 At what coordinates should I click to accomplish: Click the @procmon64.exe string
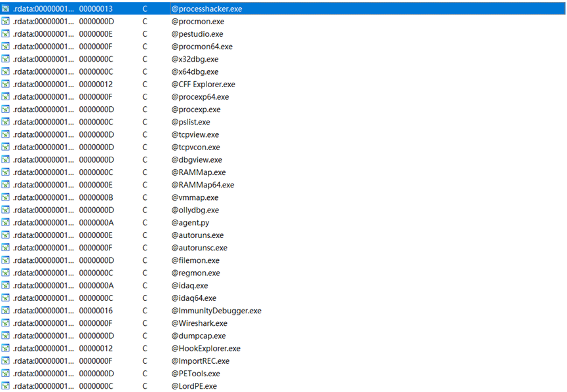click(x=202, y=47)
